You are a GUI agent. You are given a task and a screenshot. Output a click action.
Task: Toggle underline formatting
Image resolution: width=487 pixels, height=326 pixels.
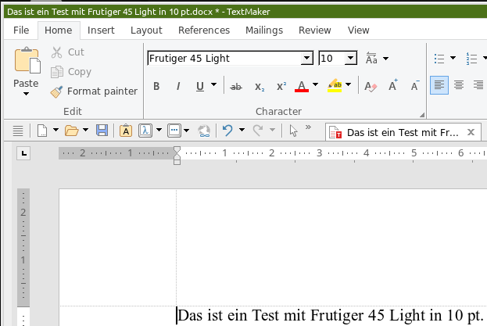tap(200, 86)
